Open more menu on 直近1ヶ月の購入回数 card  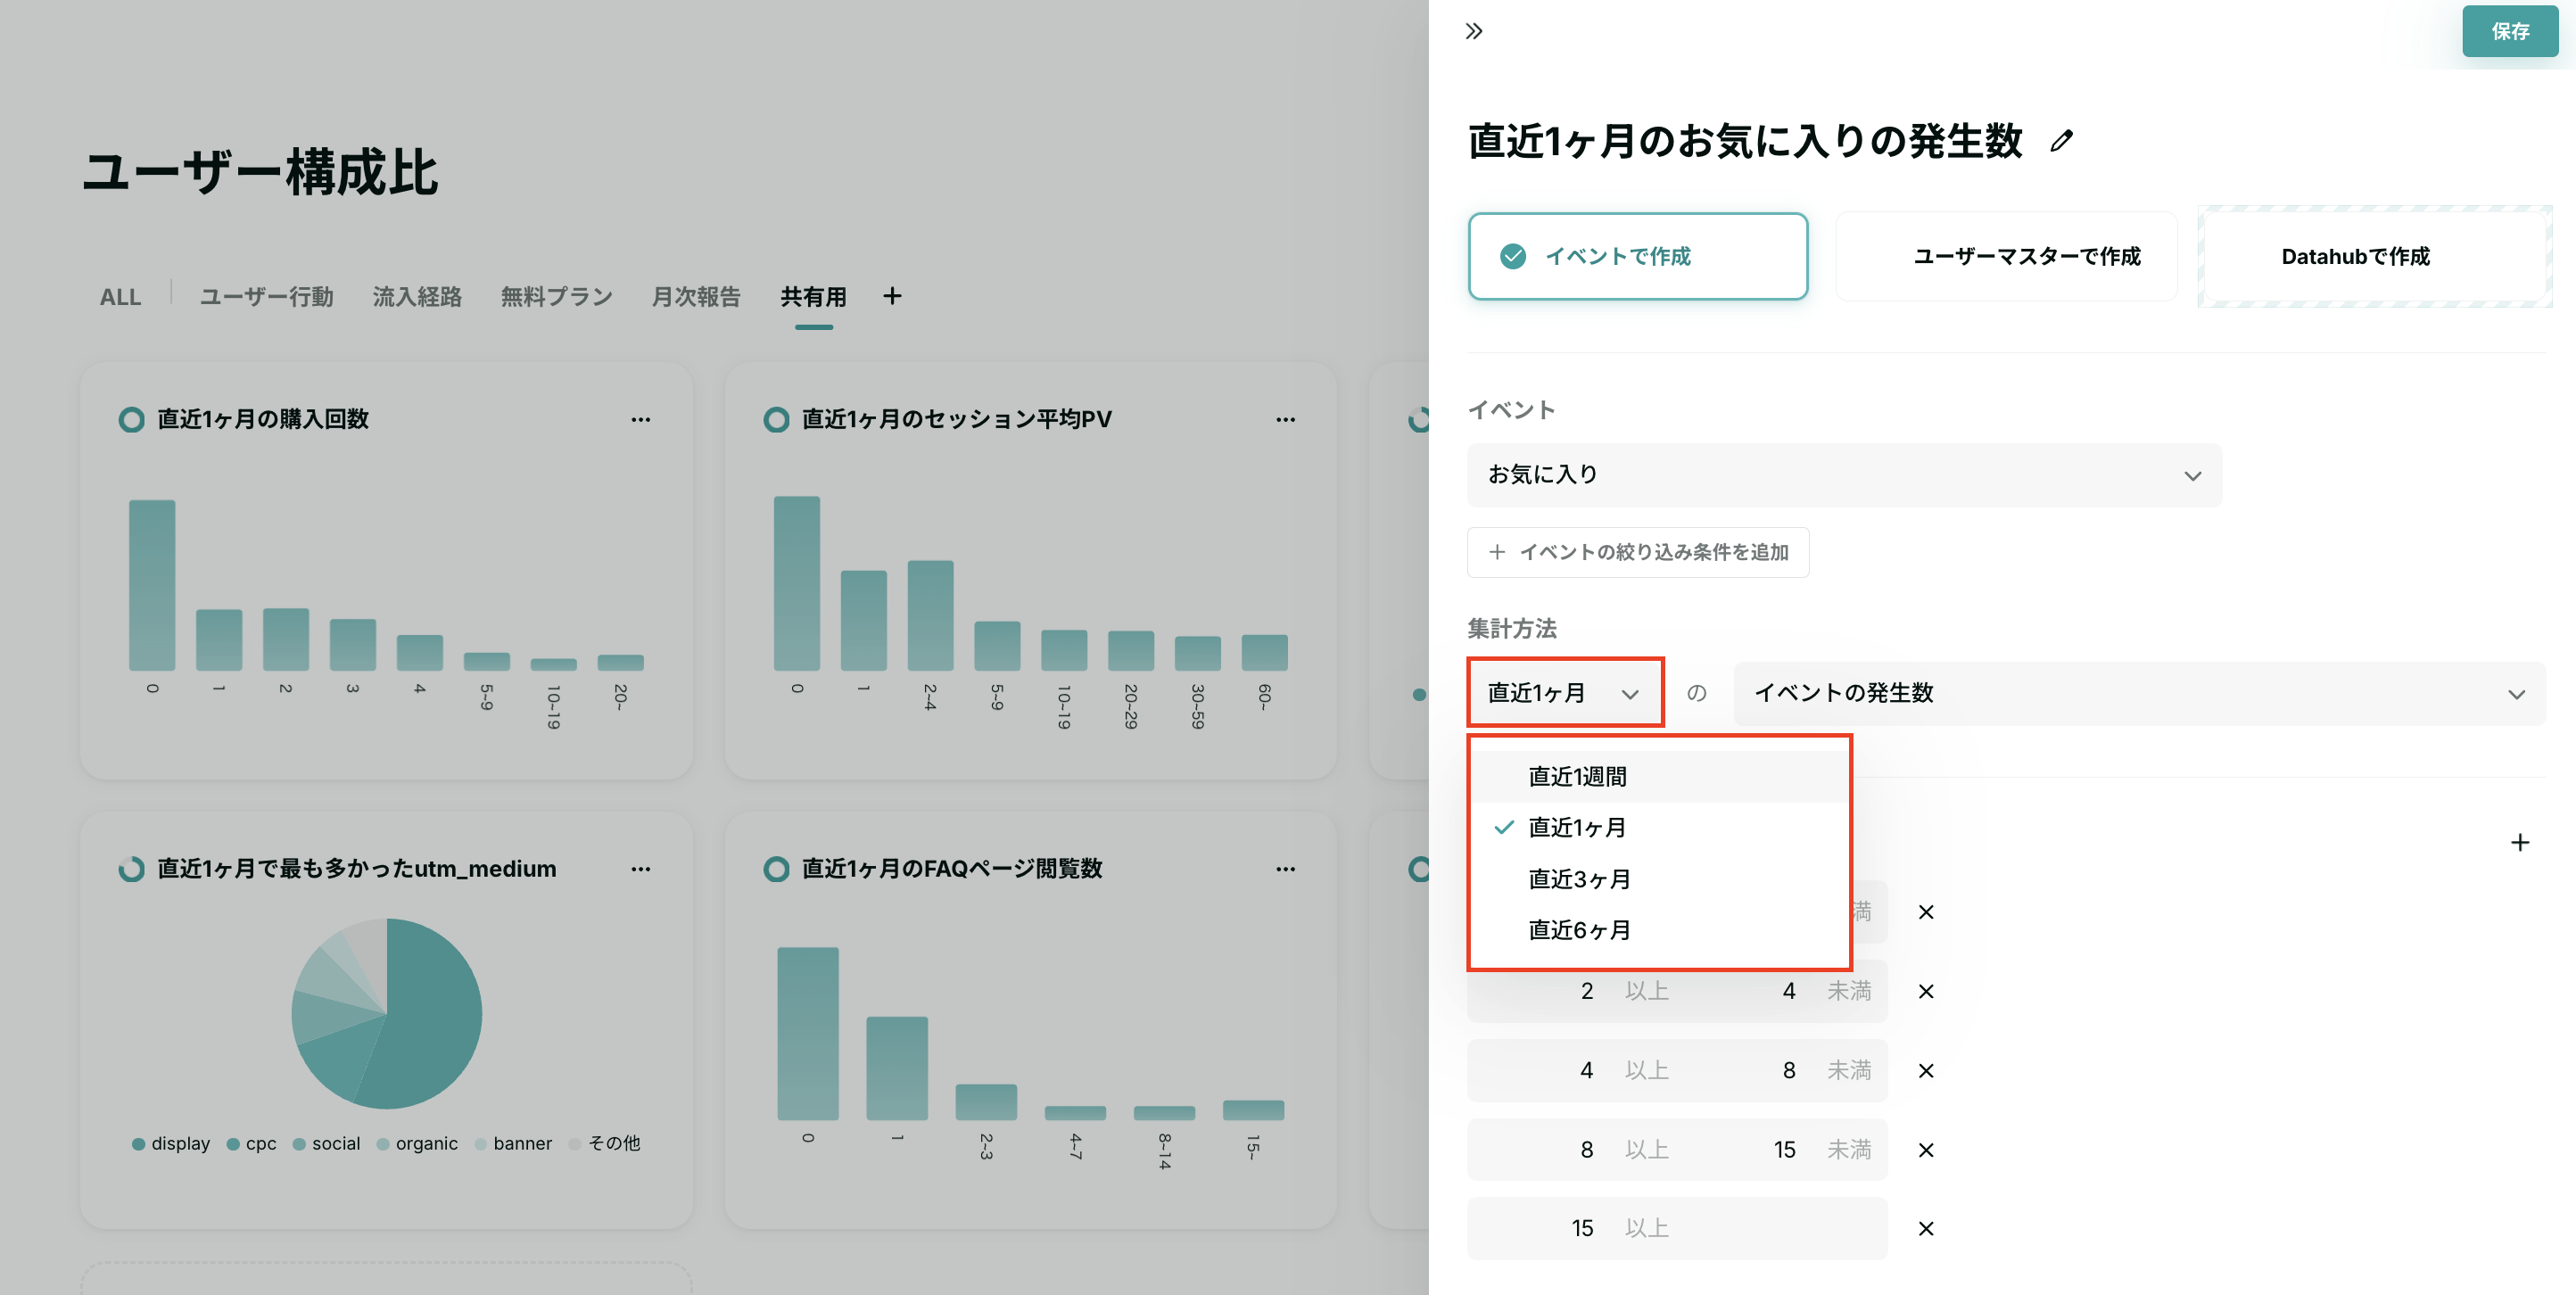tap(640, 419)
